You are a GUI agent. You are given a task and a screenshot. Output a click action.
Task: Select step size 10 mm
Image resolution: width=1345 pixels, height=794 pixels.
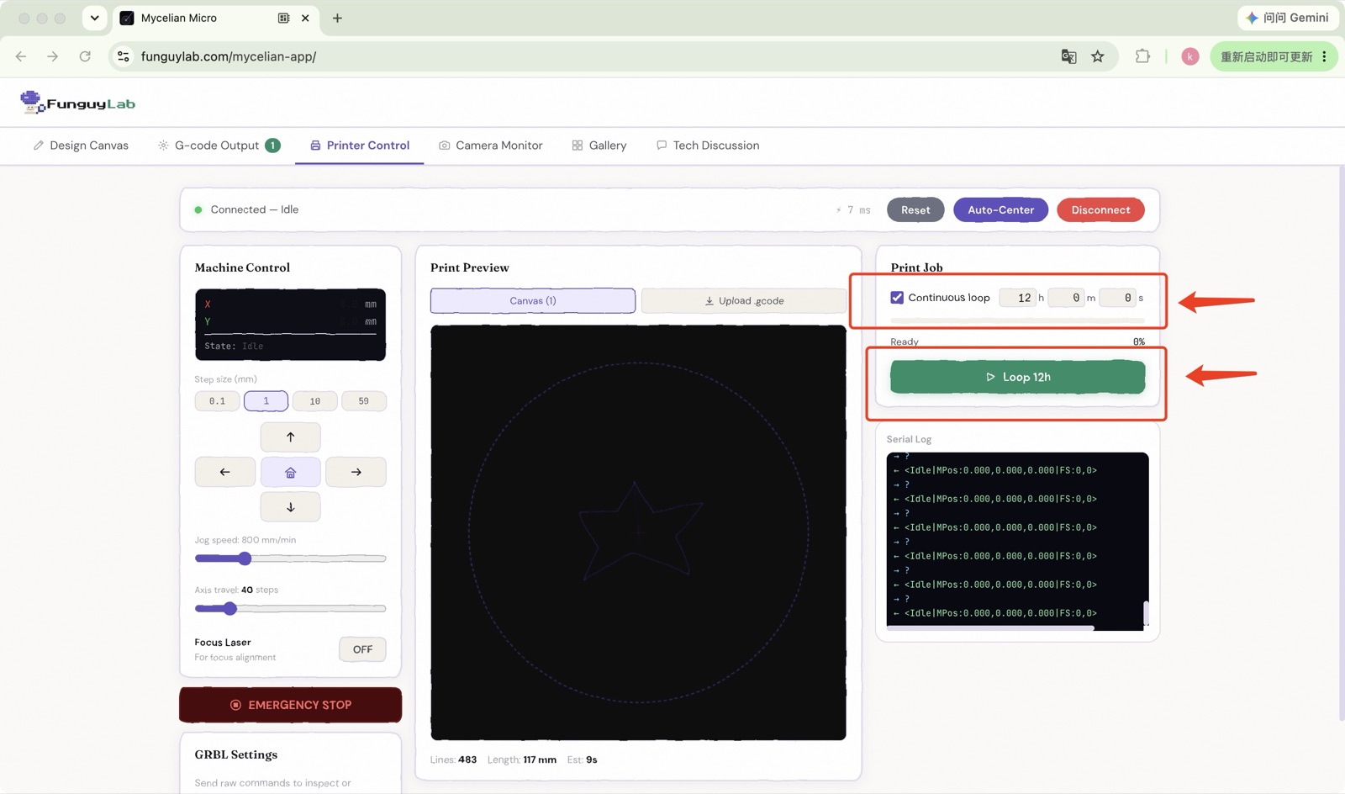pyautogui.click(x=314, y=401)
